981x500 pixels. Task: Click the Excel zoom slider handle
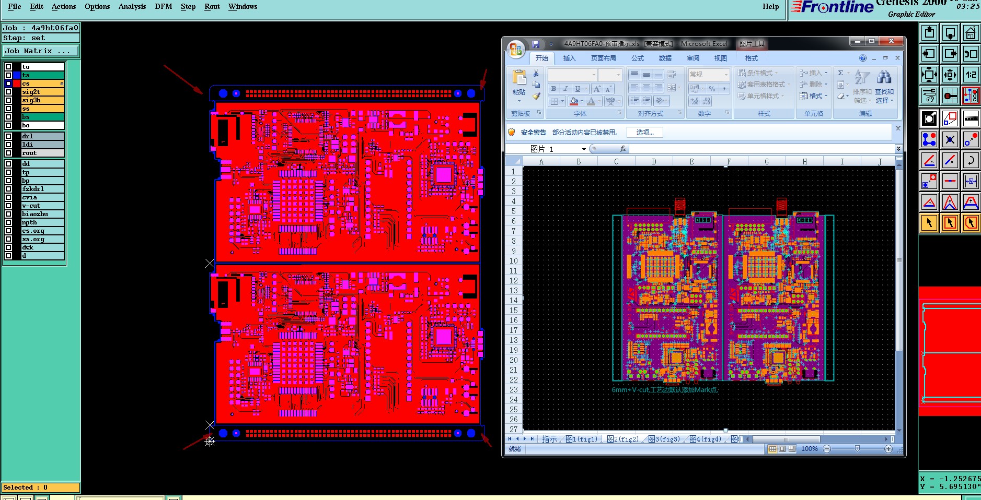857,449
